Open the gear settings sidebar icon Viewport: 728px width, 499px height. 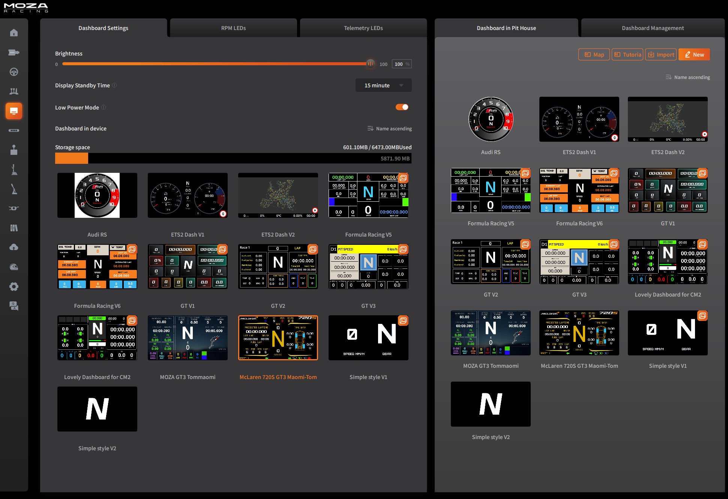pos(14,287)
